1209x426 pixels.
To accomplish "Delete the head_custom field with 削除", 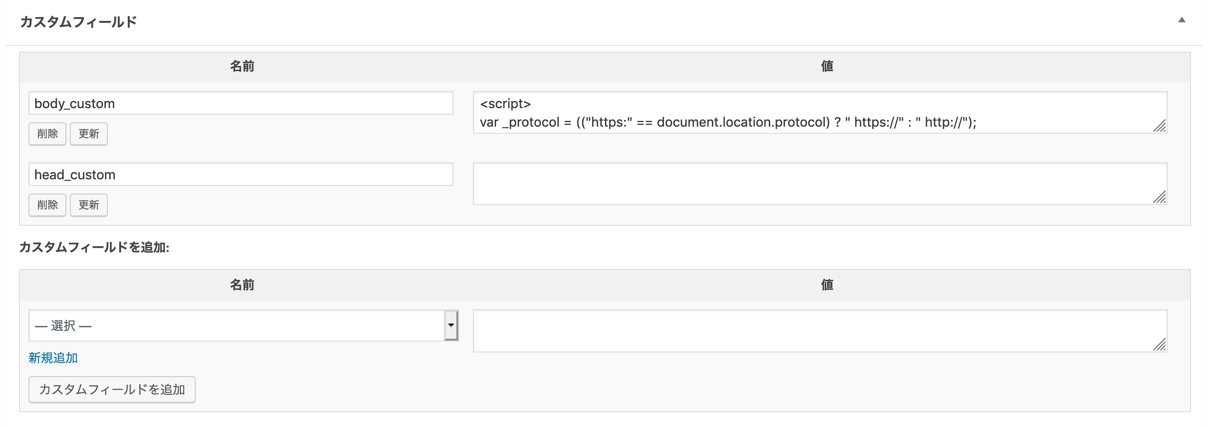I will click(x=47, y=205).
